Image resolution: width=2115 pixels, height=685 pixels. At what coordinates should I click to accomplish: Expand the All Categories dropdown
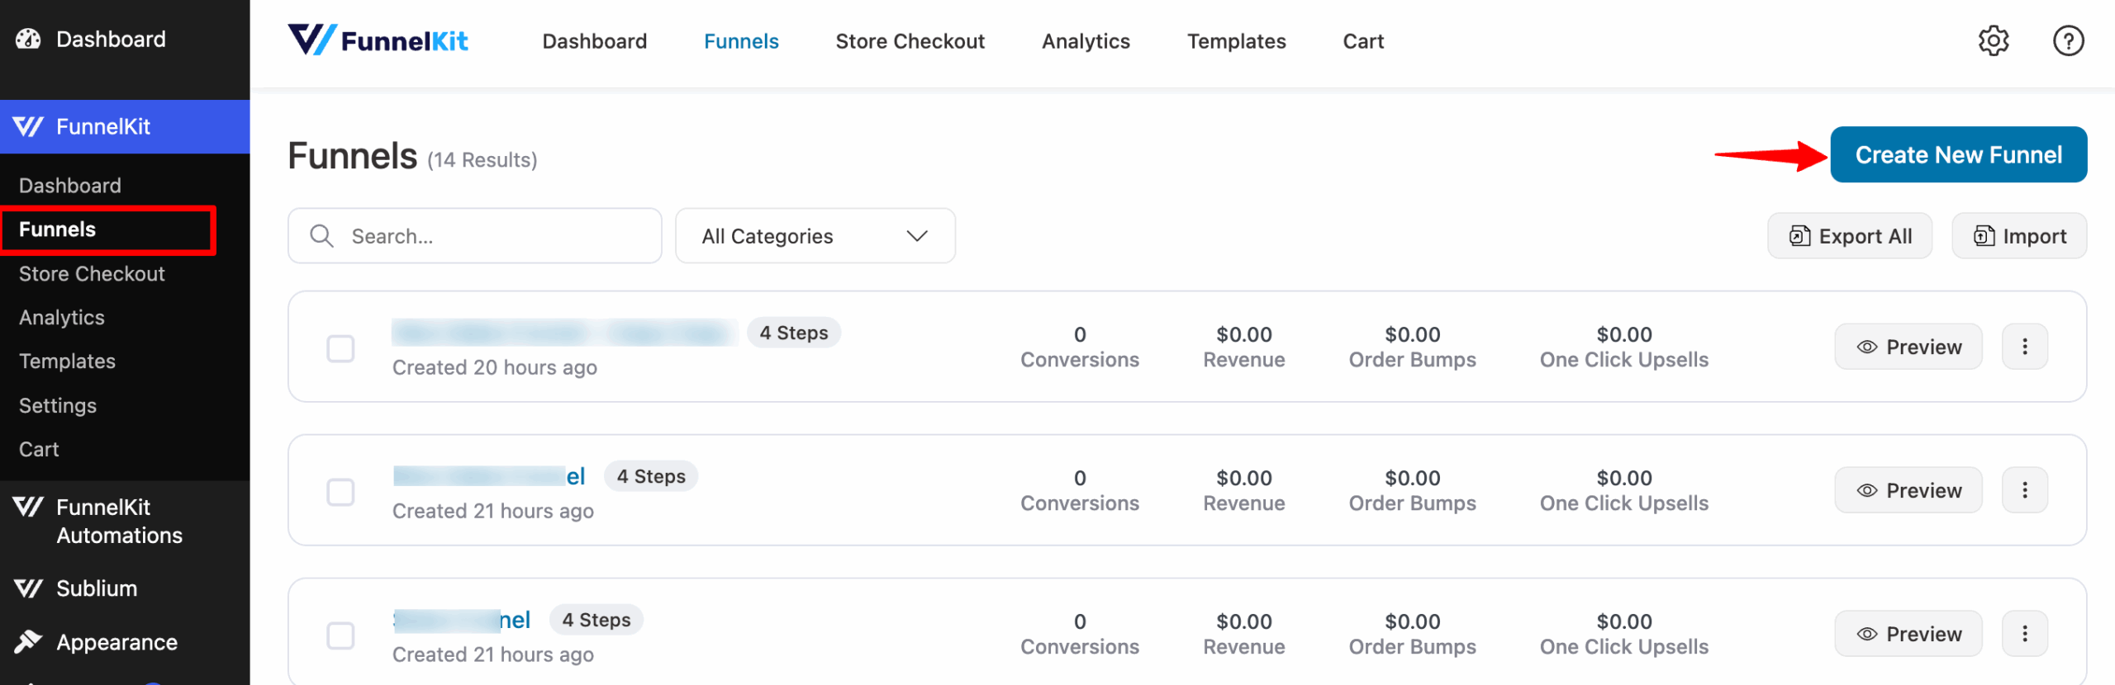pos(815,236)
